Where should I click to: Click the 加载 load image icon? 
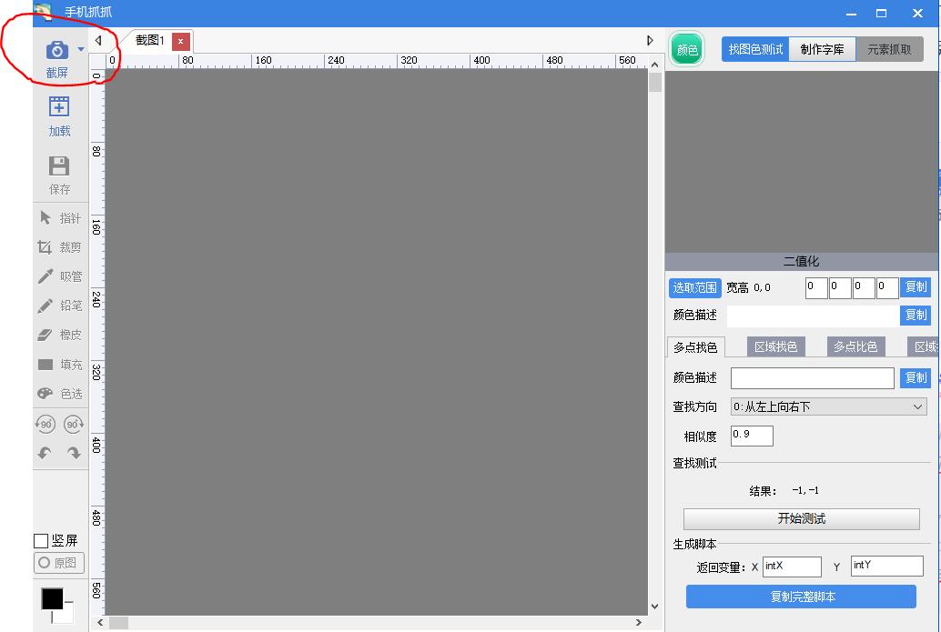point(59,106)
